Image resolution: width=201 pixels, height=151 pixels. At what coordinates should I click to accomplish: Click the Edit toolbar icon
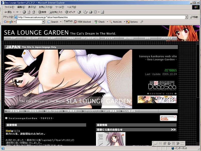pyautogui.click(x=95, y=12)
